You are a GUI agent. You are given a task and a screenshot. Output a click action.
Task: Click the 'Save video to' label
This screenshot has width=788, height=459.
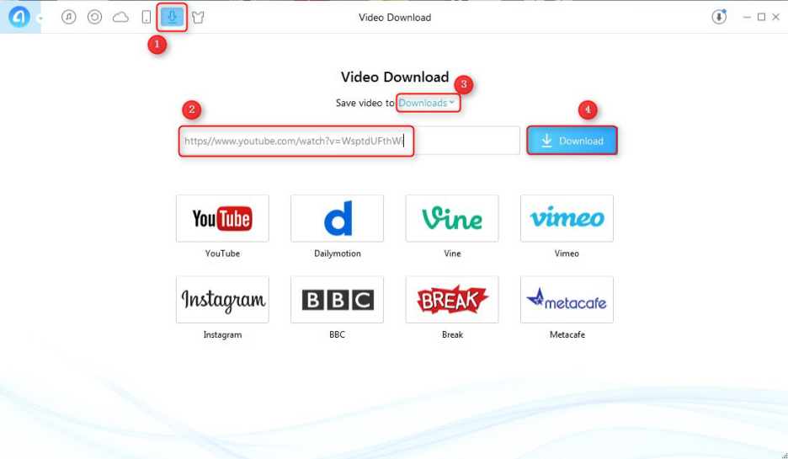365,103
